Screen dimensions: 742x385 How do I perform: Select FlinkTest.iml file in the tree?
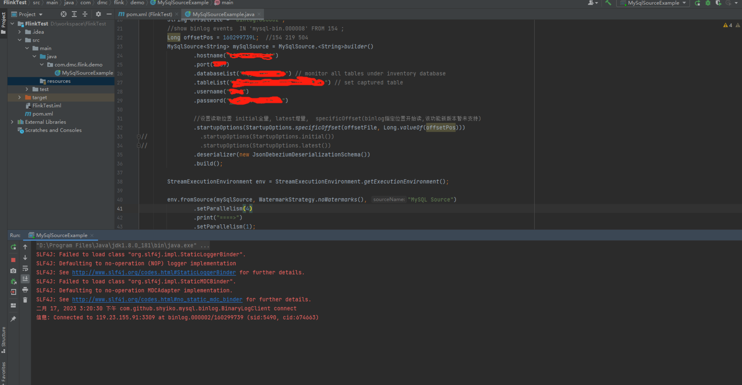pos(43,105)
